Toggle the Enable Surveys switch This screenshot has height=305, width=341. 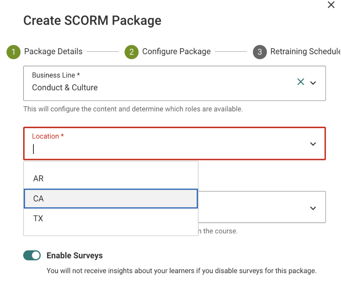32,256
